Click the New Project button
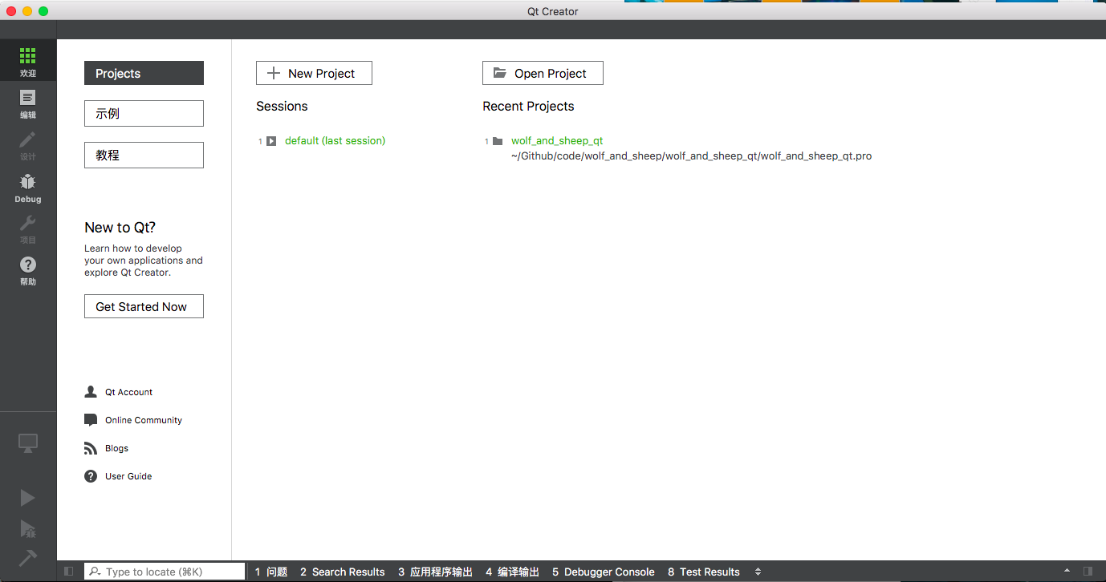Screen dimensions: 1106x582 314,73
